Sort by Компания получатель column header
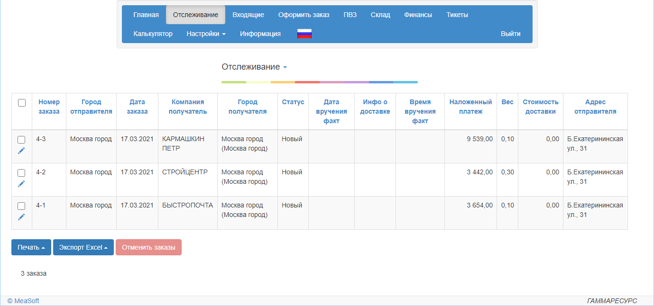This screenshot has height=306, width=654. click(188, 107)
